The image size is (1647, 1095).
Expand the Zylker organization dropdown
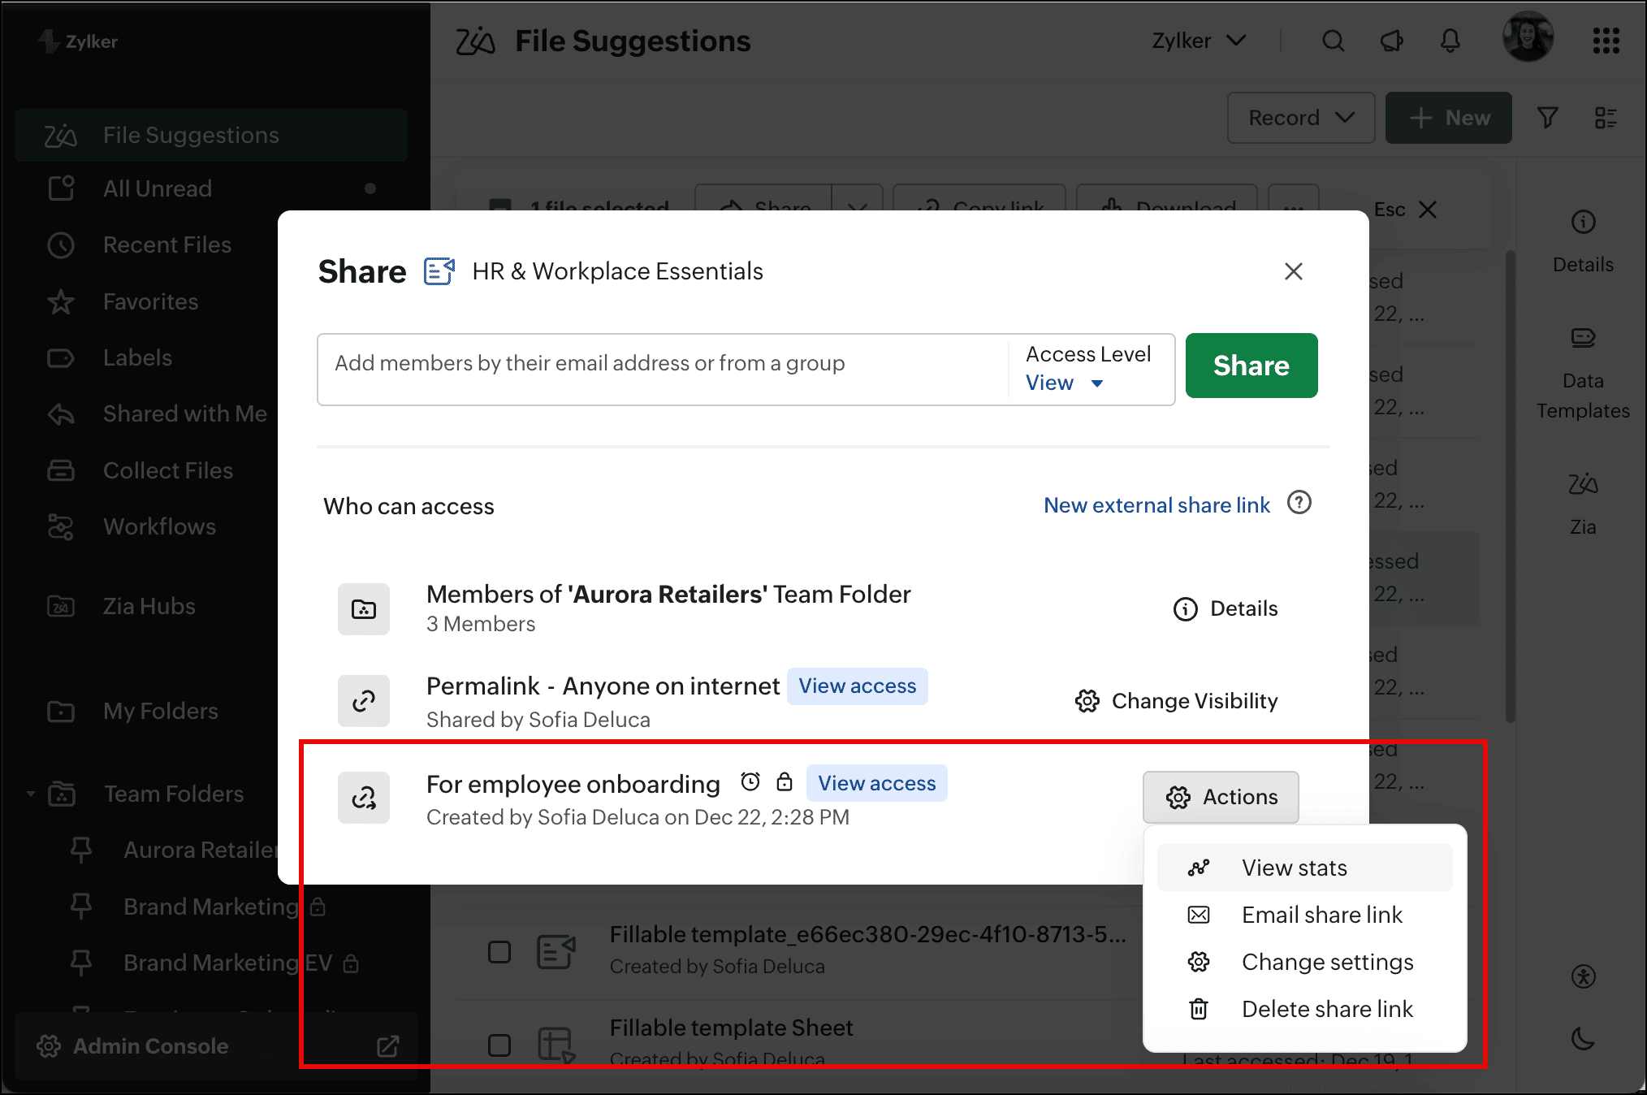[1199, 41]
